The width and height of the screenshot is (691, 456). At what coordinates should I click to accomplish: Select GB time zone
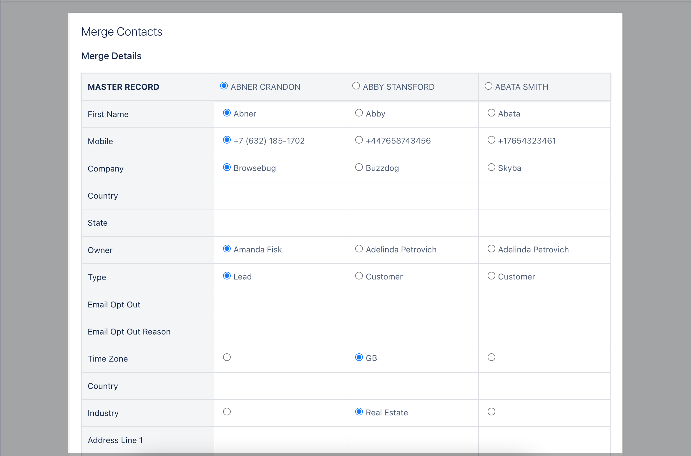359,357
